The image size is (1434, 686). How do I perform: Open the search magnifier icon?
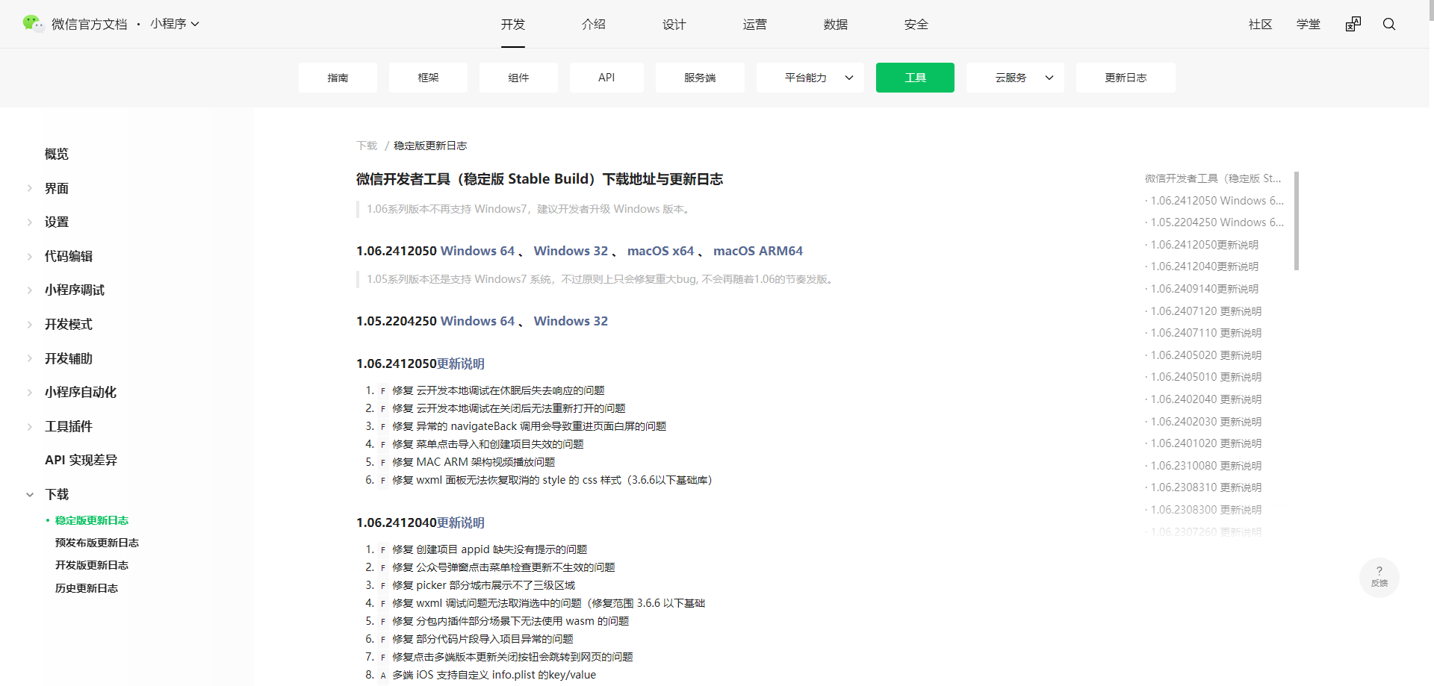tap(1389, 24)
